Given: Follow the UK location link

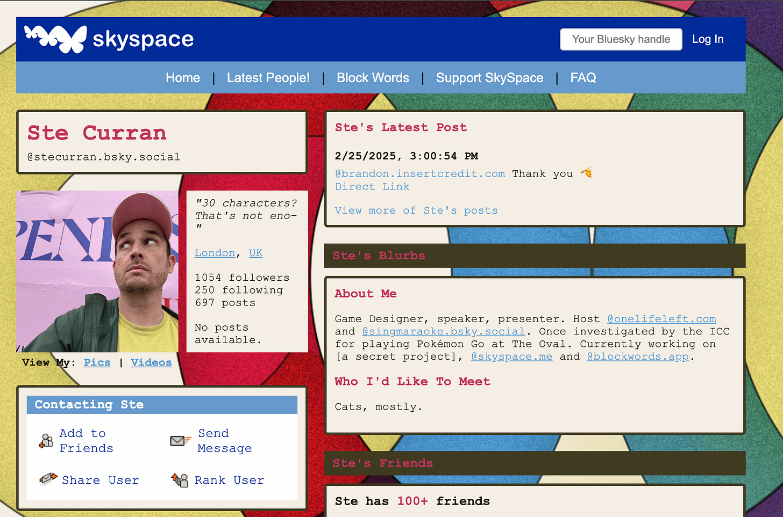Looking at the screenshot, I should point(256,253).
